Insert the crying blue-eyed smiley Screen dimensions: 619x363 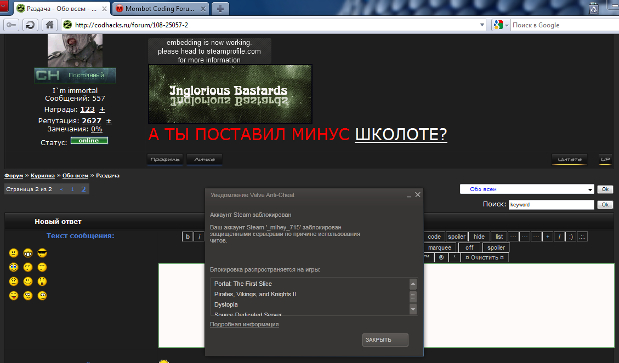click(x=13, y=267)
